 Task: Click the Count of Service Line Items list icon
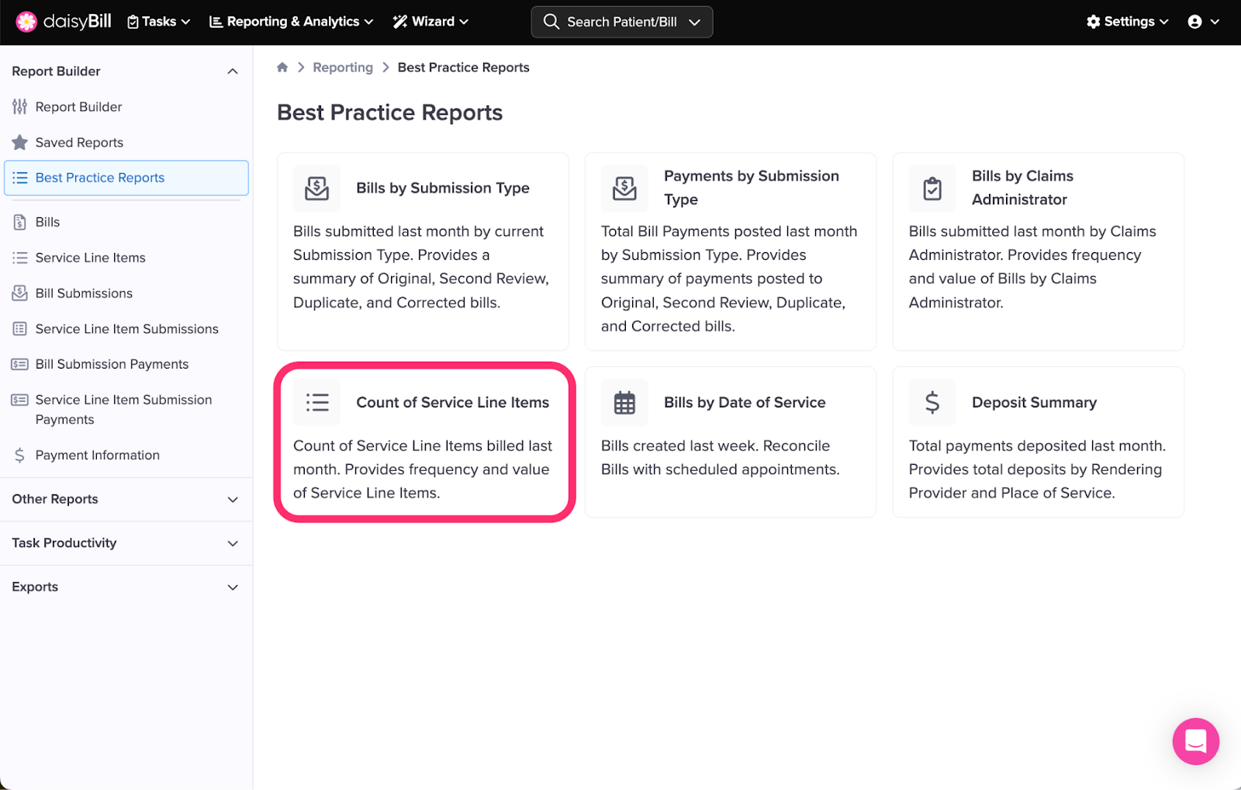316,402
